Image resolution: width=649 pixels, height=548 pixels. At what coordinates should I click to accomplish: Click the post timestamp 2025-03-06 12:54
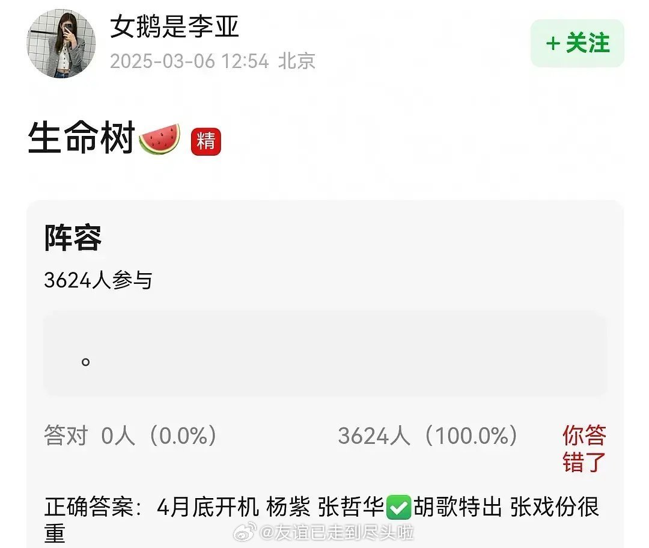click(x=189, y=61)
